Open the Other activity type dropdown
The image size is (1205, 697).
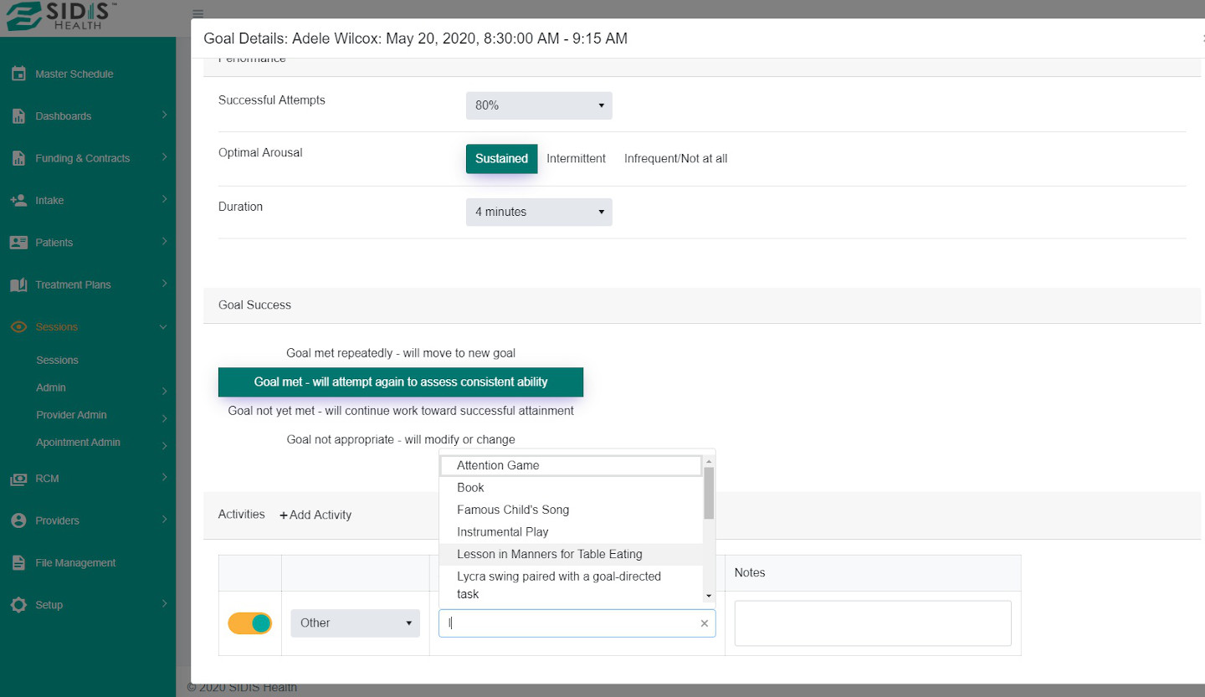(x=355, y=623)
